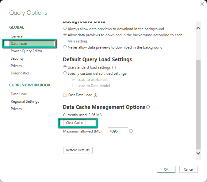This screenshot has width=207, height=182.
Task: Click the vertical scrollbar thumb
Action: click(x=198, y=105)
